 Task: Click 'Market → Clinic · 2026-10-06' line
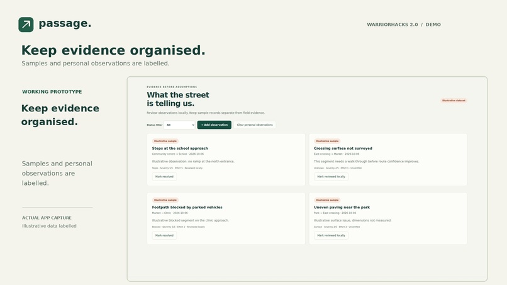click(170, 213)
